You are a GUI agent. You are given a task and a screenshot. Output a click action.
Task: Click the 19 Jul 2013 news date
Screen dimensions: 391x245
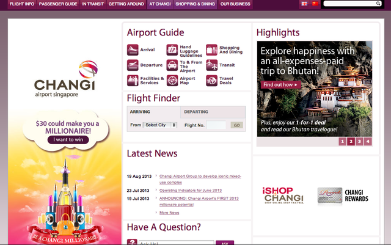point(138,199)
